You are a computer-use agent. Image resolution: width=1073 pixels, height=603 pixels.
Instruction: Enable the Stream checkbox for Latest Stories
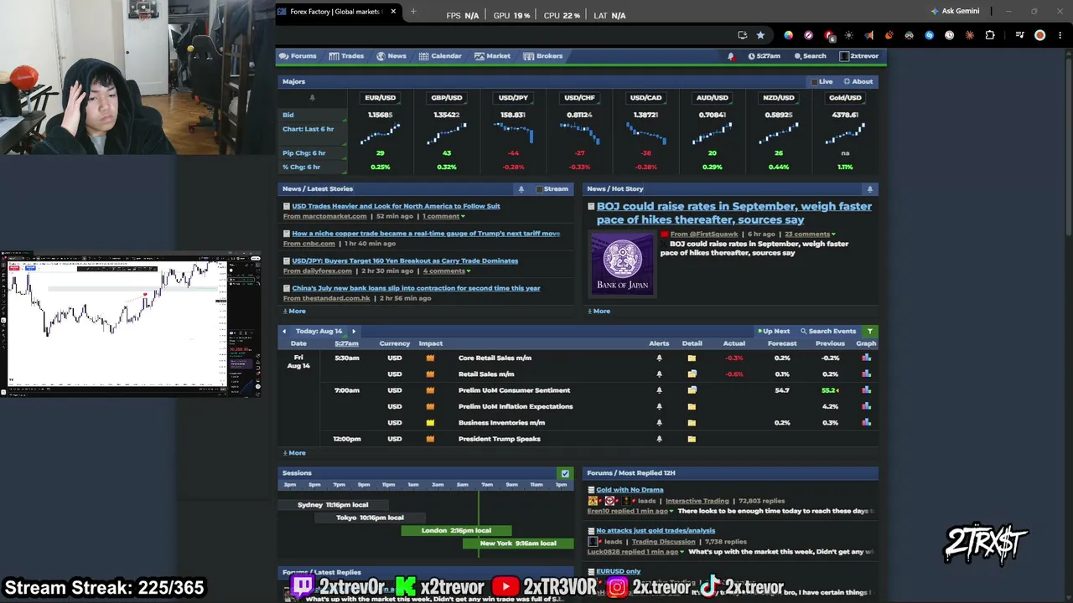pos(539,189)
